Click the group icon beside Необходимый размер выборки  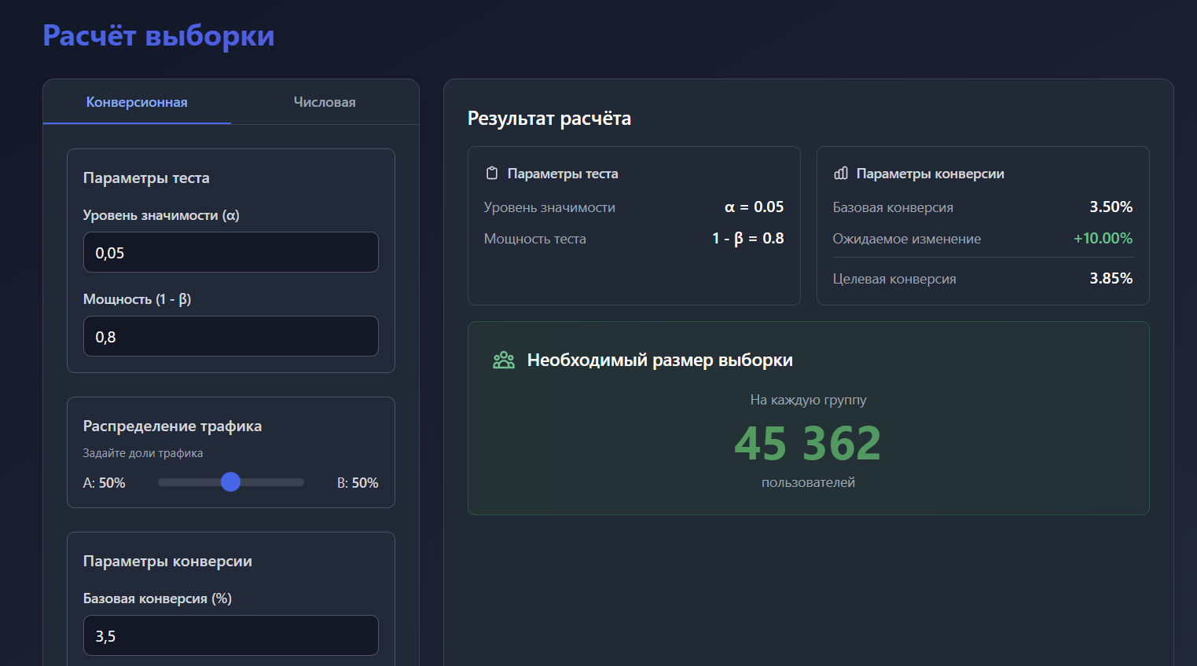coord(504,360)
